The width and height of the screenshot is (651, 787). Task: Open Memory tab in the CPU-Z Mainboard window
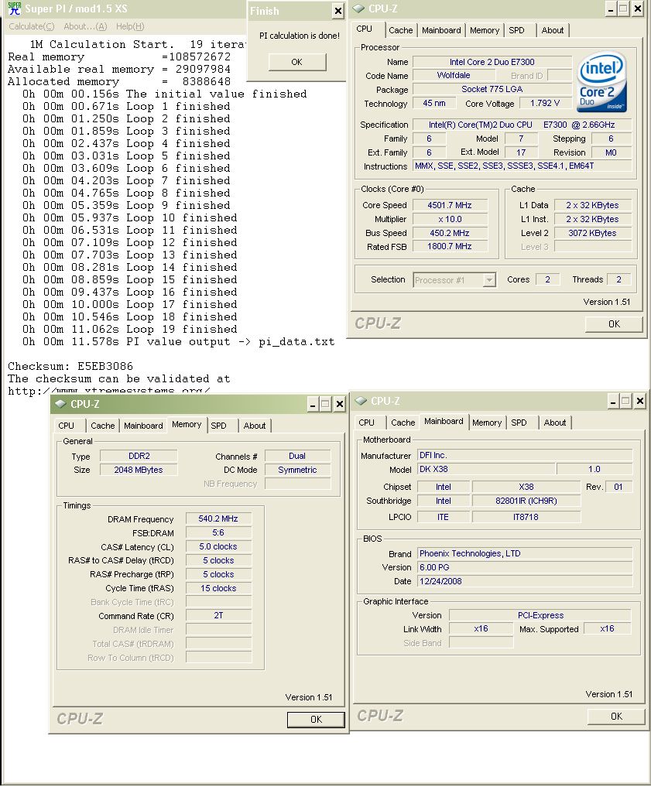pos(487,423)
